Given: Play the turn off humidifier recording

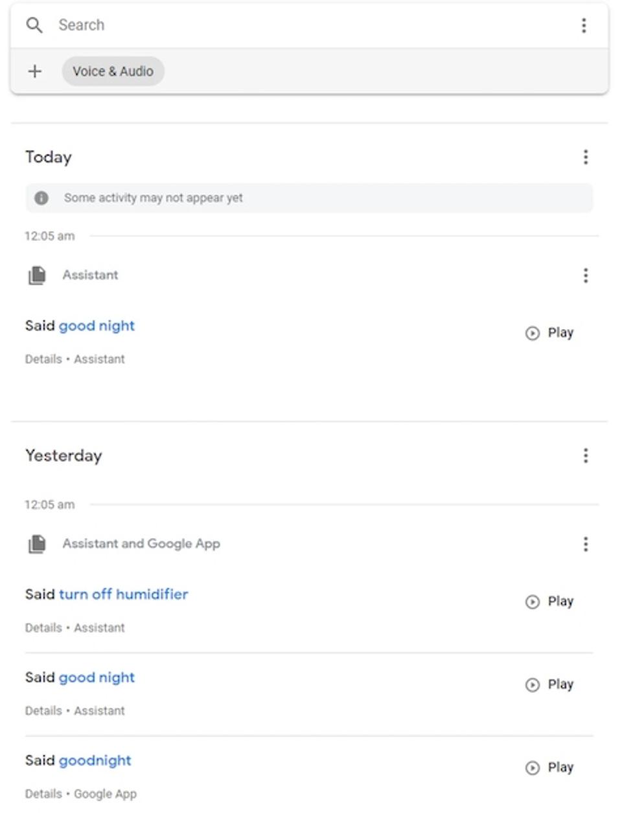Looking at the screenshot, I should point(549,602).
